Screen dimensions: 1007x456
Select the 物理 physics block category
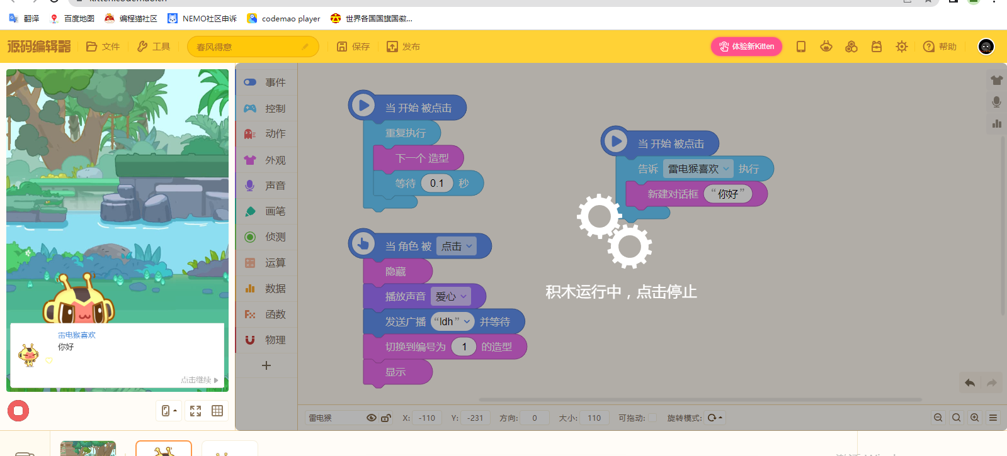[x=266, y=340]
